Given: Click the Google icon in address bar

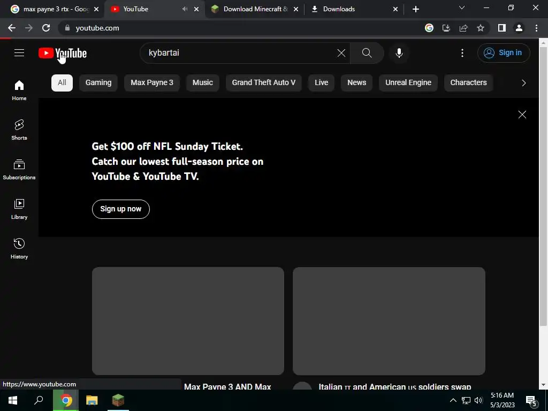Looking at the screenshot, I should coord(429,28).
